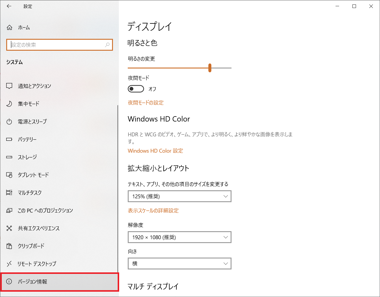Click the バッテリー battery icon
The width and height of the screenshot is (380, 297).
coord(9,139)
